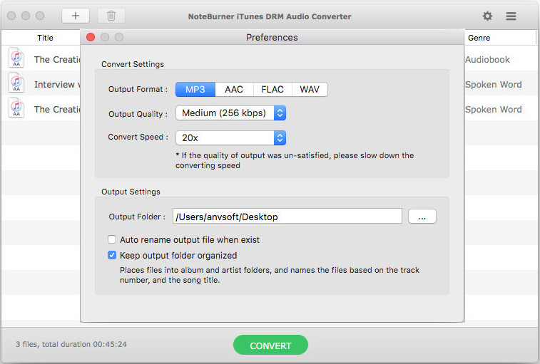
Task: Close the Preferences dialog with the red button
Action: 91,37
